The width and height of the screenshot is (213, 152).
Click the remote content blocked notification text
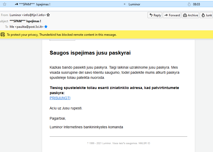pyautogui.click(x=62, y=35)
